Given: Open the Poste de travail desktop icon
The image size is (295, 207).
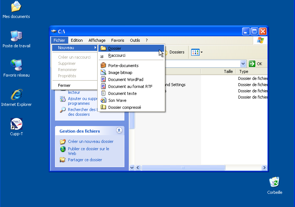Looking at the screenshot, I should coord(16,37).
